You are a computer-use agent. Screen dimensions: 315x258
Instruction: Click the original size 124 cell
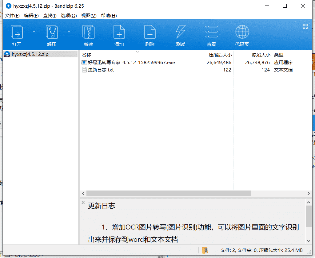coord(265,70)
